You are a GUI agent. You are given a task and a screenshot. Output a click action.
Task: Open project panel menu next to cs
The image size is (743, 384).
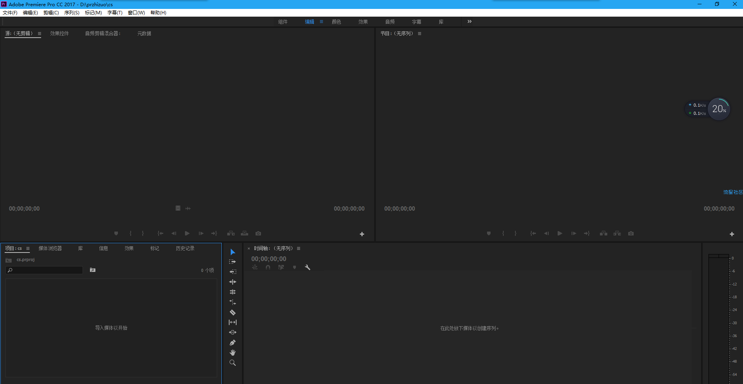click(x=28, y=249)
